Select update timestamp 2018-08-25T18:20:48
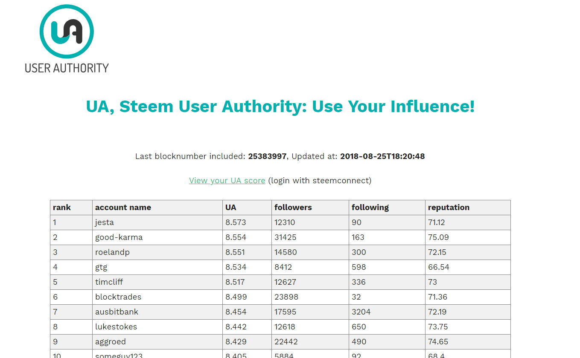The height and width of the screenshot is (358, 580). coord(382,156)
